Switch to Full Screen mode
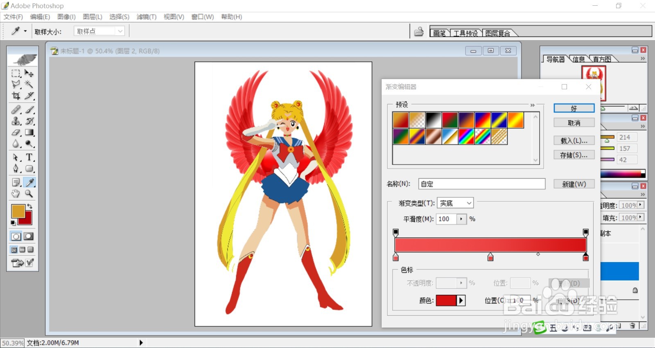This screenshot has width=655, height=348. point(30,250)
